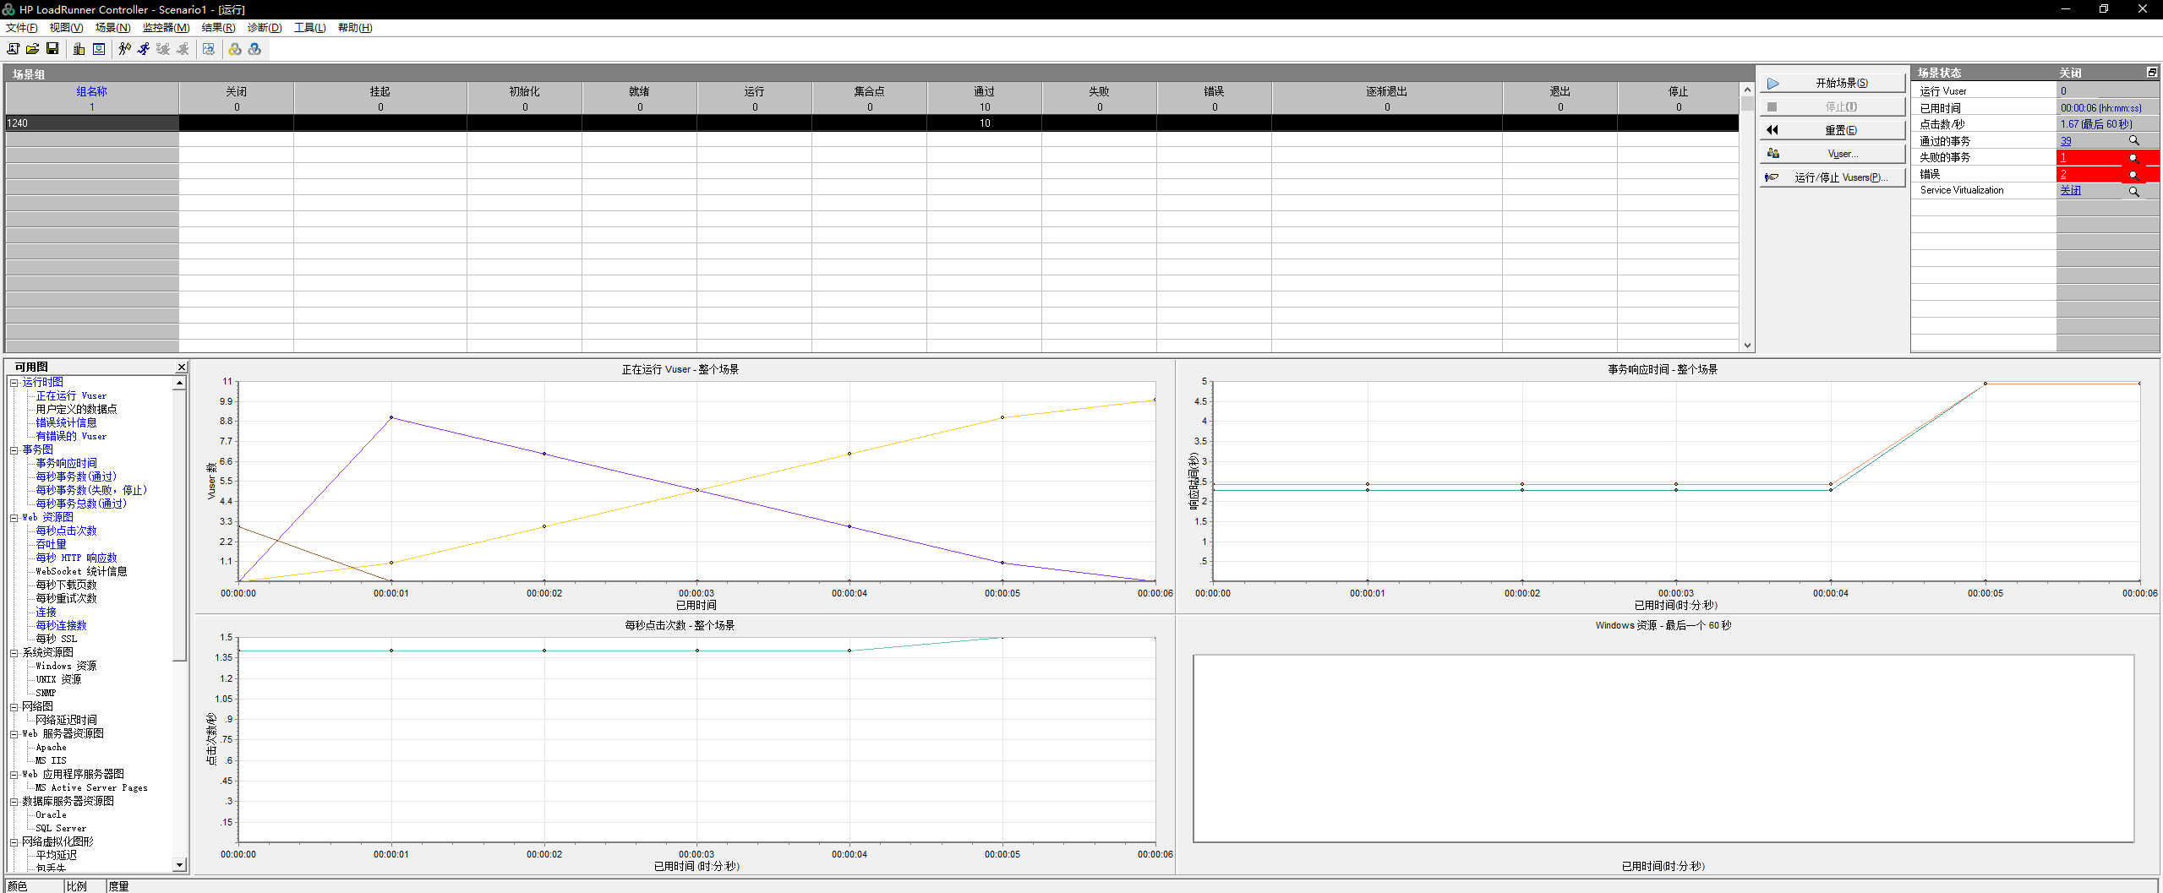Click Service Virtualization 关闭 link
This screenshot has height=893, width=2163.
click(2070, 191)
